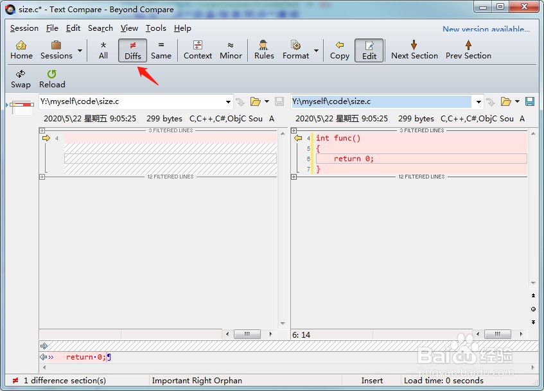Screen dimensions: 544x391
Task: Open the Tools menu
Action: tap(156, 28)
